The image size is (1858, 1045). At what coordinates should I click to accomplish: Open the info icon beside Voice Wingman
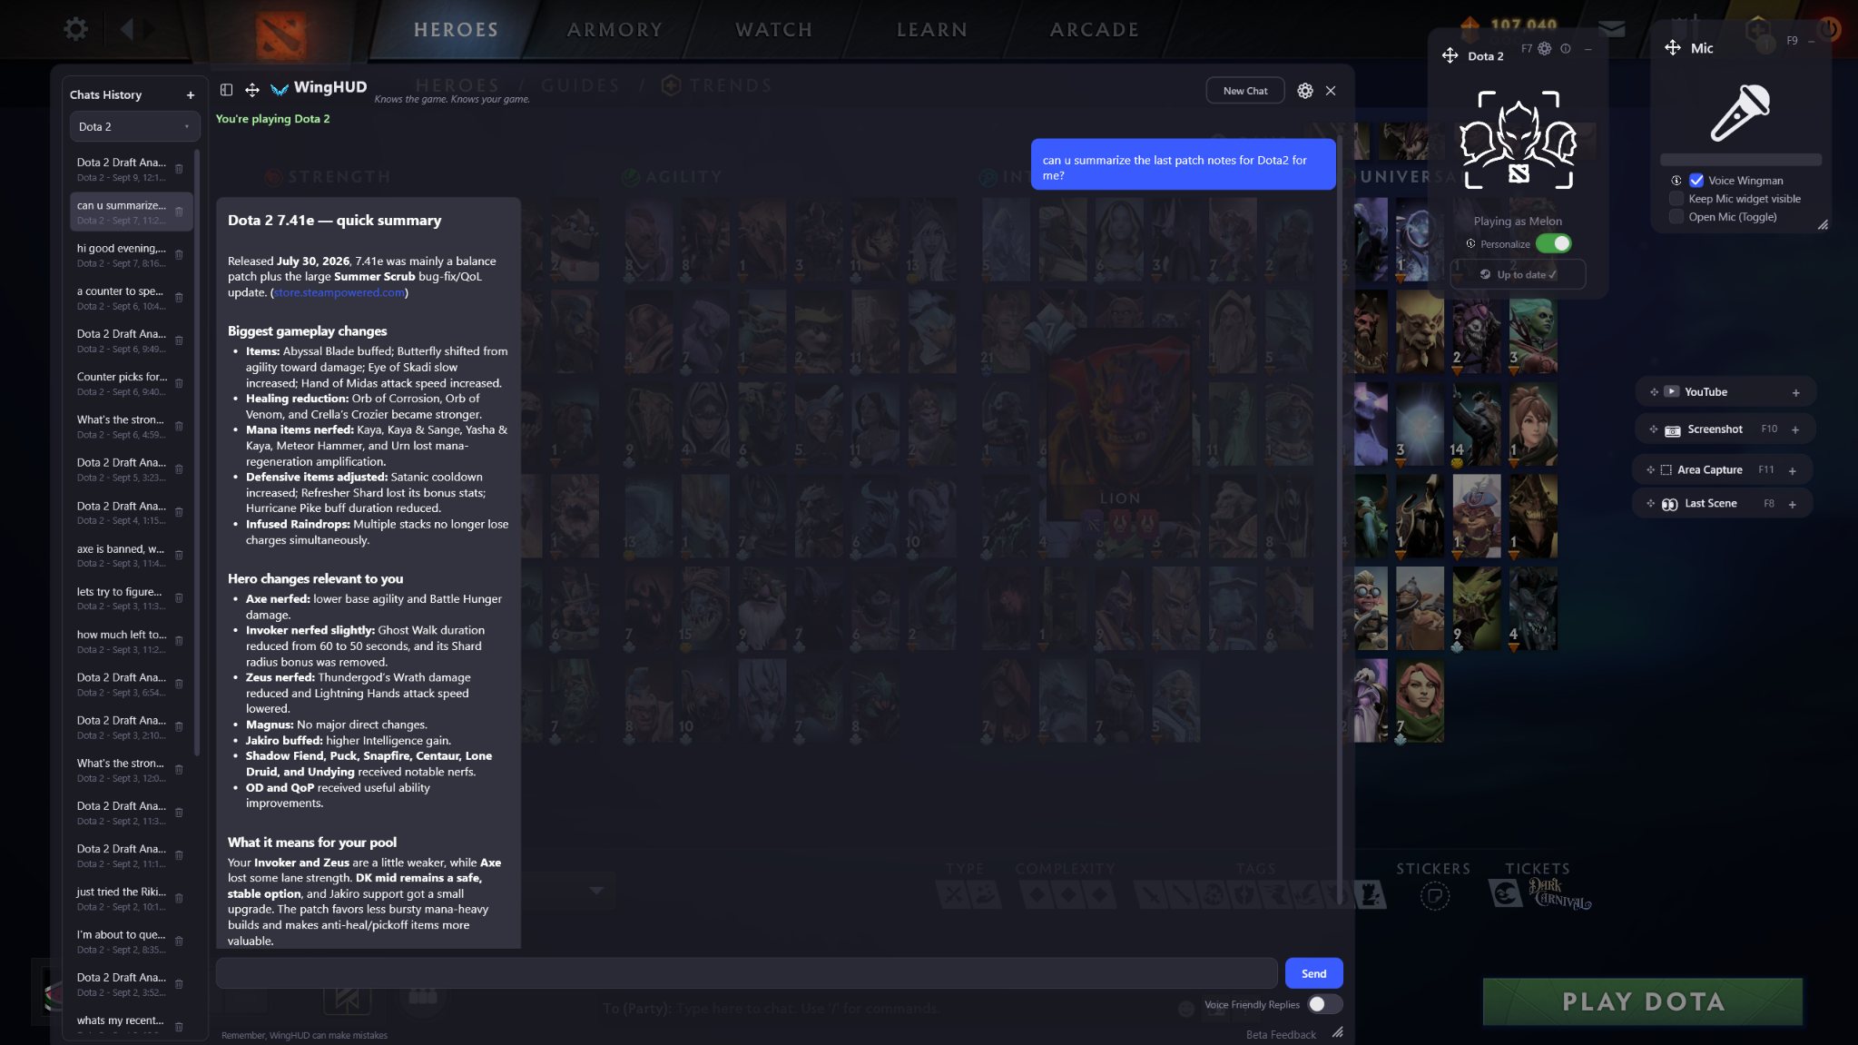click(1676, 180)
